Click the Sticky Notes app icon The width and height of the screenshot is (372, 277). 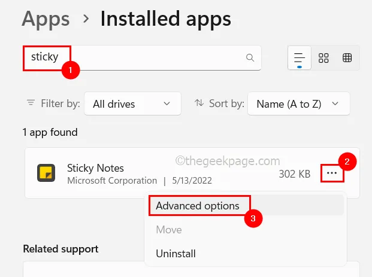[x=46, y=173]
